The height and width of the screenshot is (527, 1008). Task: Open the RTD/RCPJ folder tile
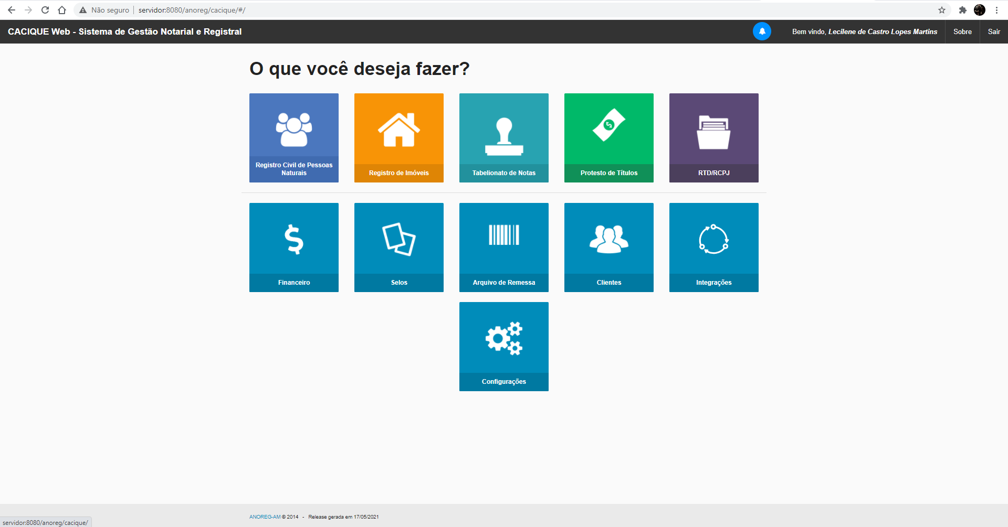pyautogui.click(x=714, y=137)
